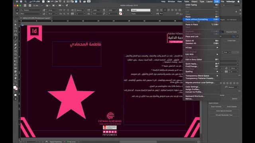Select the Hand tool

click(x=16, y=78)
